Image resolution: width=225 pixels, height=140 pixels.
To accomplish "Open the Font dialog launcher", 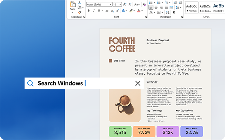I will click(146, 17).
